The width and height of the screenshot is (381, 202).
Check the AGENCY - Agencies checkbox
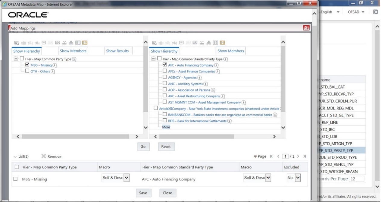pyautogui.click(x=165, y=77)
